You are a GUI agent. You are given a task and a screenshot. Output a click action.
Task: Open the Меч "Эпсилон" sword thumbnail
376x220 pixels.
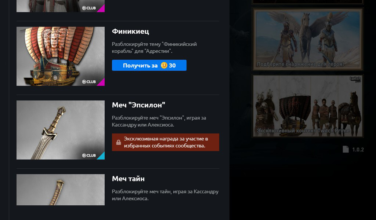click(x=61, y=130)
